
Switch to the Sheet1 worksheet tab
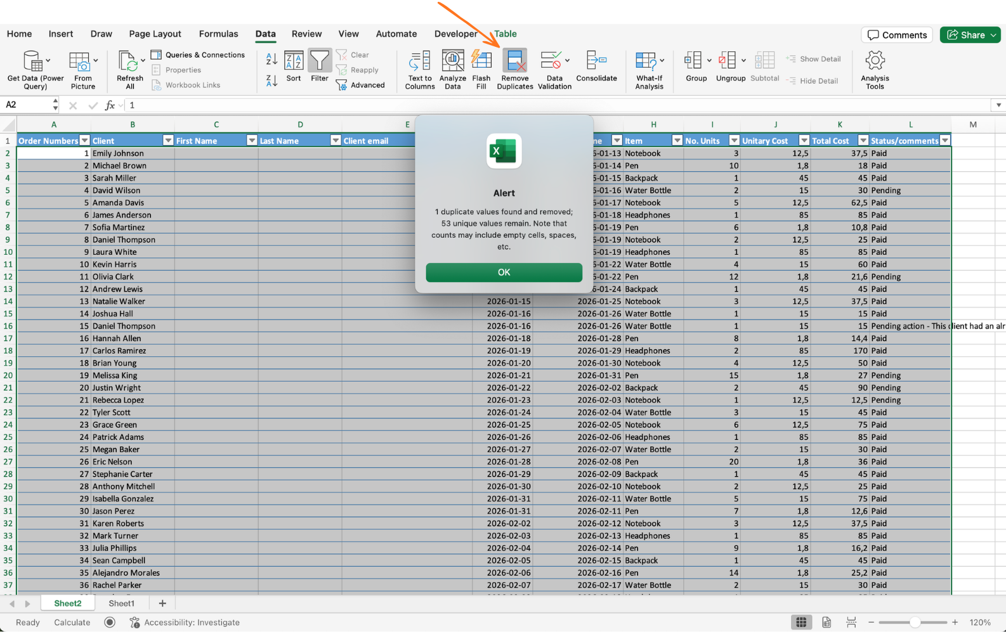click(x=121, y=603)
